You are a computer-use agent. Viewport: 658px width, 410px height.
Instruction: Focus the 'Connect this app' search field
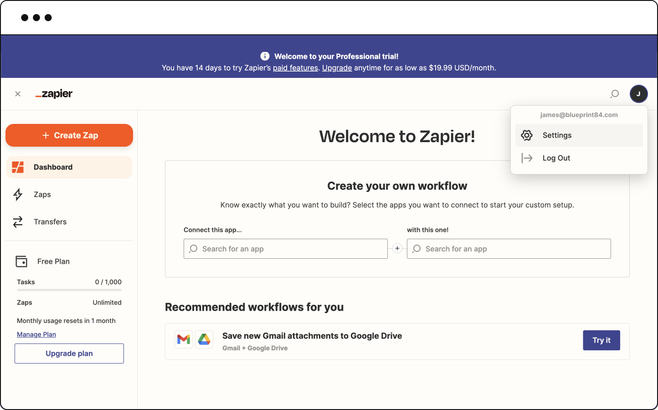[x=286, y=249]
